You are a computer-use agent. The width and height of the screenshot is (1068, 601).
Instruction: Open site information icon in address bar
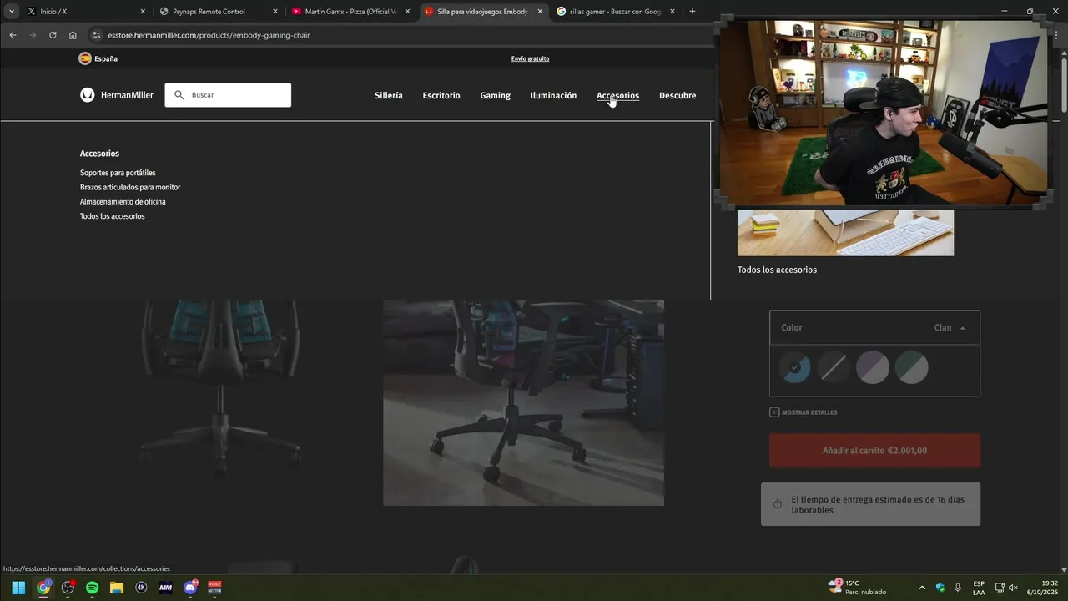tap(97, 35)
